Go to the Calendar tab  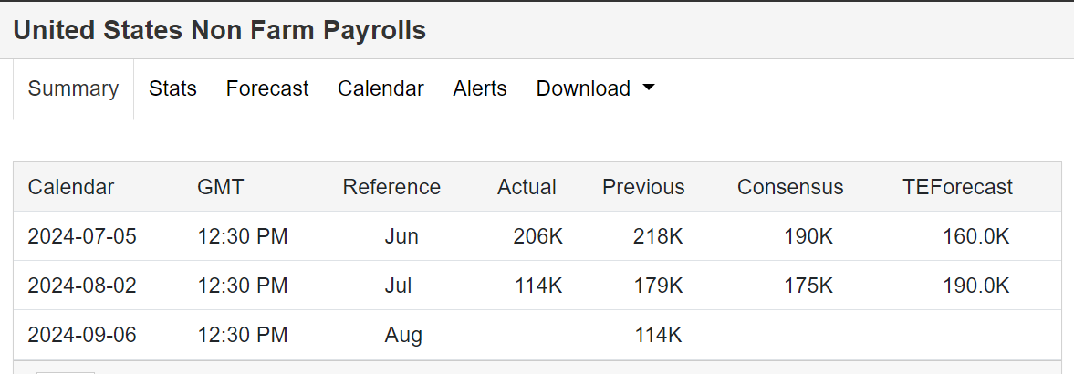point(381,89)
